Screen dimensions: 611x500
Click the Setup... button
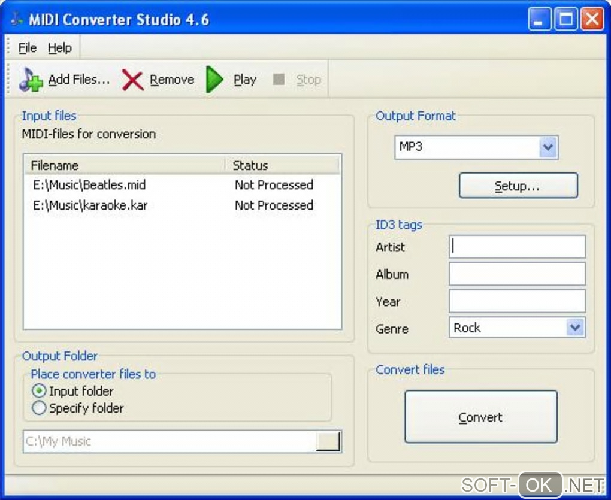[518, 186]
